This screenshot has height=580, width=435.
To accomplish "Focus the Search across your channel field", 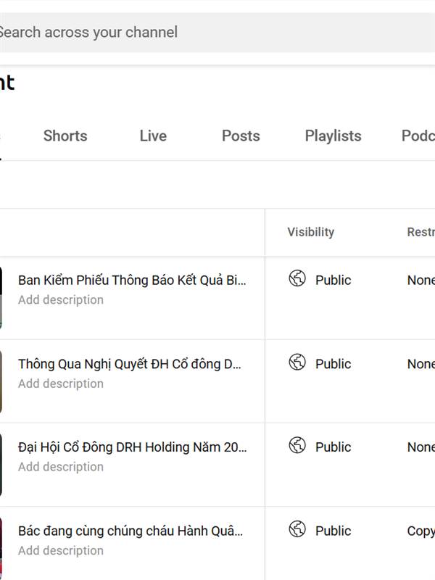I will (x=217, y=32).
